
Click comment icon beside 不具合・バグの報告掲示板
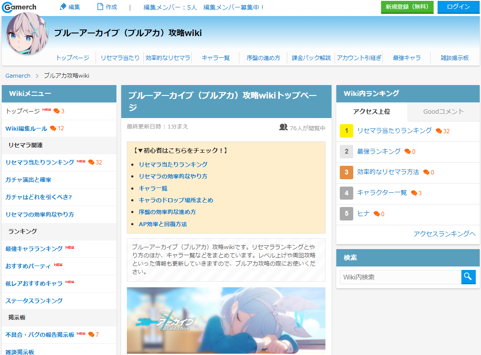click(x=91, y=335)
